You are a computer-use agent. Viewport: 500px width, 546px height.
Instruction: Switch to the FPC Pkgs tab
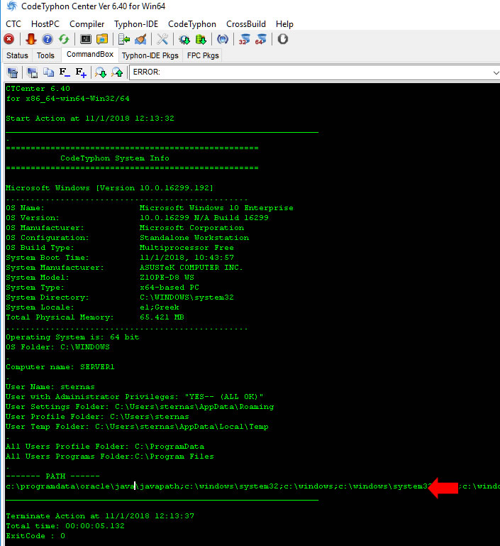(x=203, y=55)
